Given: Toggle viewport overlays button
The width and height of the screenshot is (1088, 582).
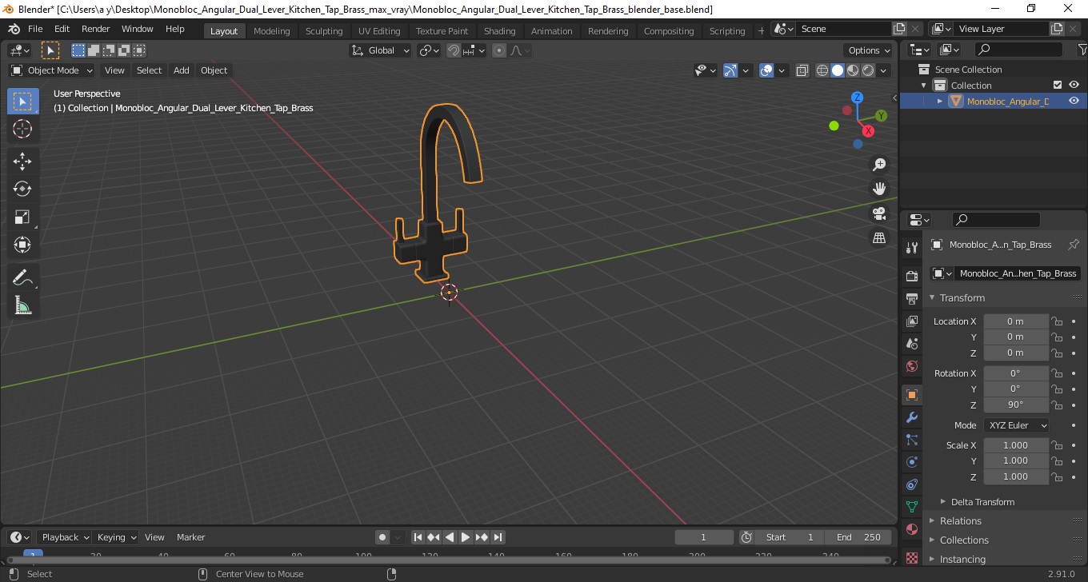Looking at the screenshot, I should click(x=766, y=70).
